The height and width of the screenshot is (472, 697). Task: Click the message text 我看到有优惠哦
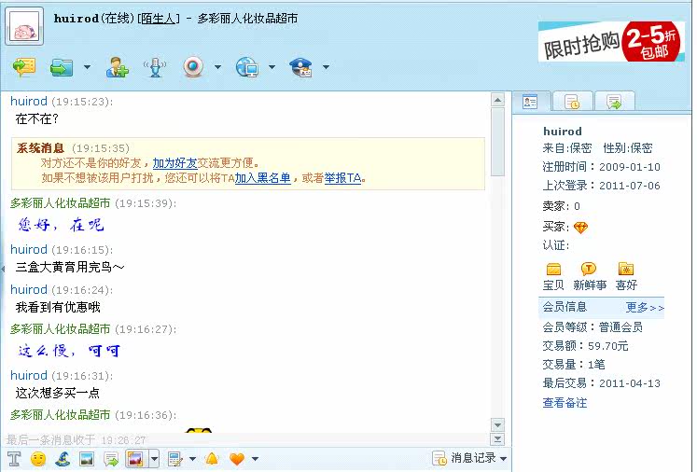[58, 307]
